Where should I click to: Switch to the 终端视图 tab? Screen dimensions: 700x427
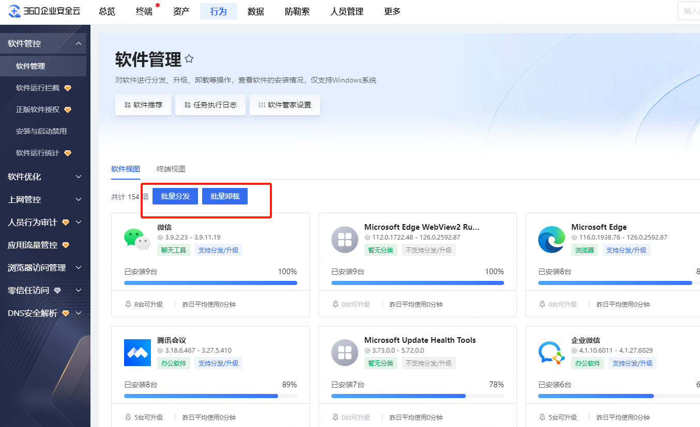click(171, 169)
